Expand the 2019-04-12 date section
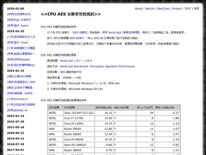The image size is (206, 155). coord(16,139)
